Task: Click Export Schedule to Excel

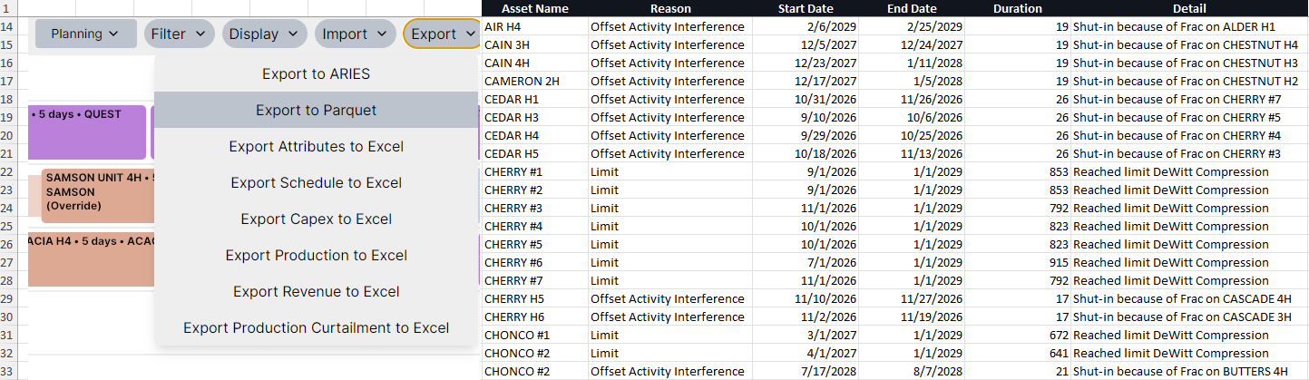Action: (x=316, y=182)
